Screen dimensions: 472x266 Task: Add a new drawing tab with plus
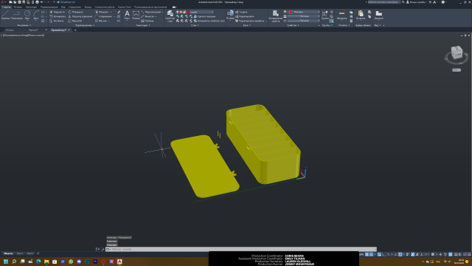[75, 30]
